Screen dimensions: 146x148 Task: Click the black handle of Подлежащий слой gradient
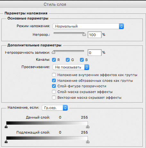[6, 142]
